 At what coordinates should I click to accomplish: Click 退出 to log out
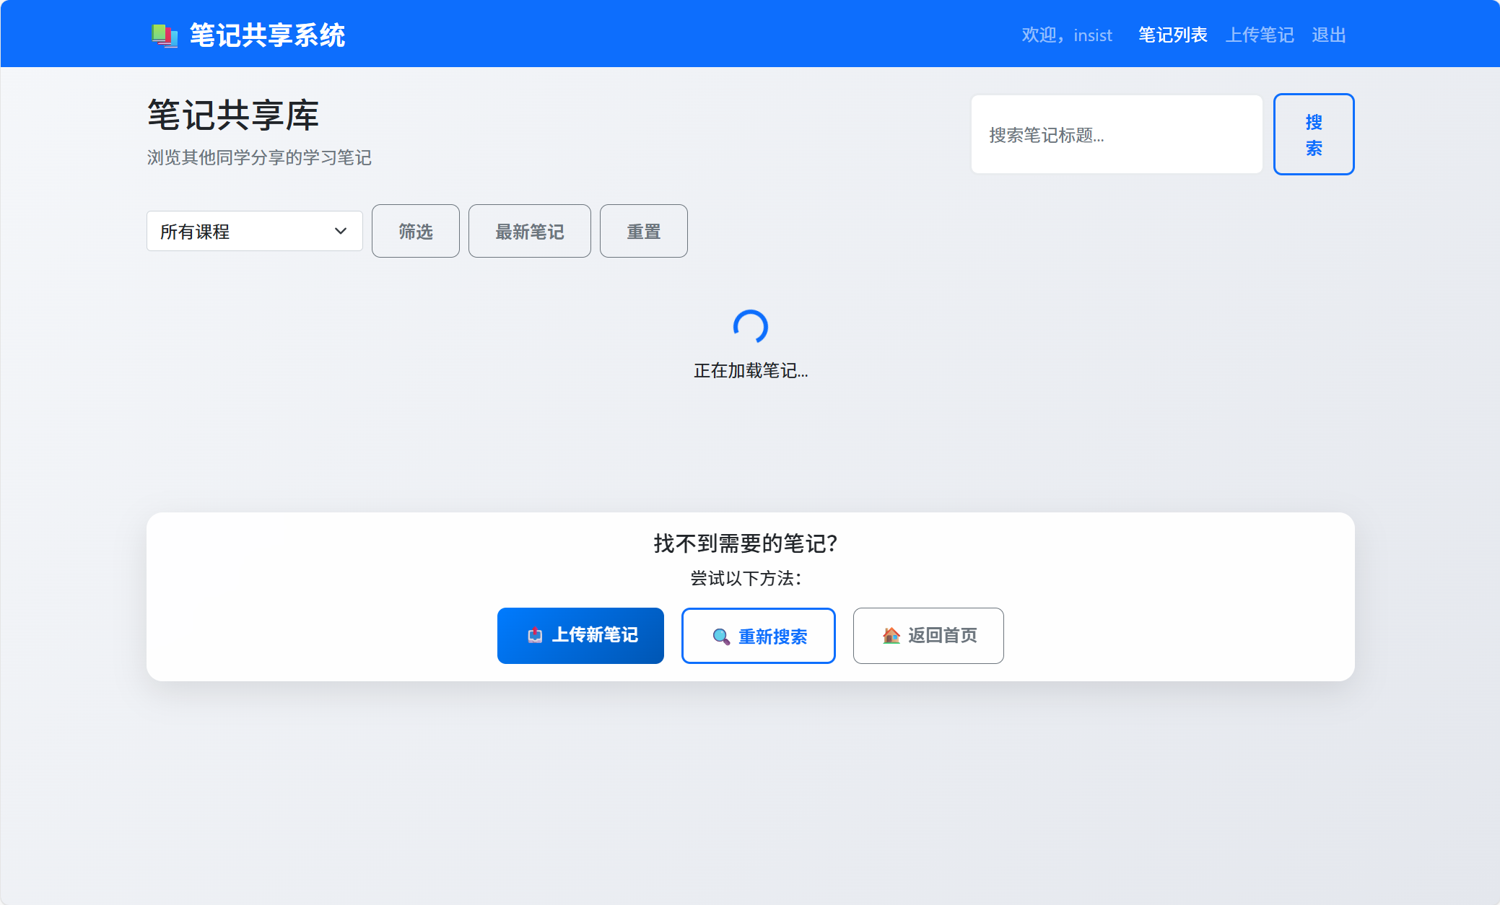click(x=1328, y=35)
